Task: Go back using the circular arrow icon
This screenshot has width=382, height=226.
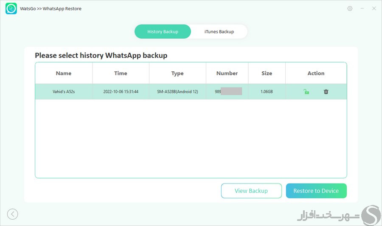Action: [x=12, y=214]
